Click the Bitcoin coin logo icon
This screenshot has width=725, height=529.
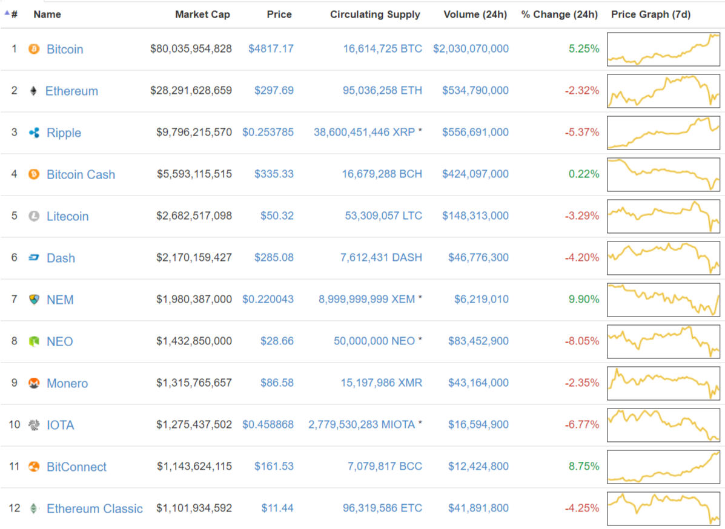pyautogui.click(x=34, y=49)
